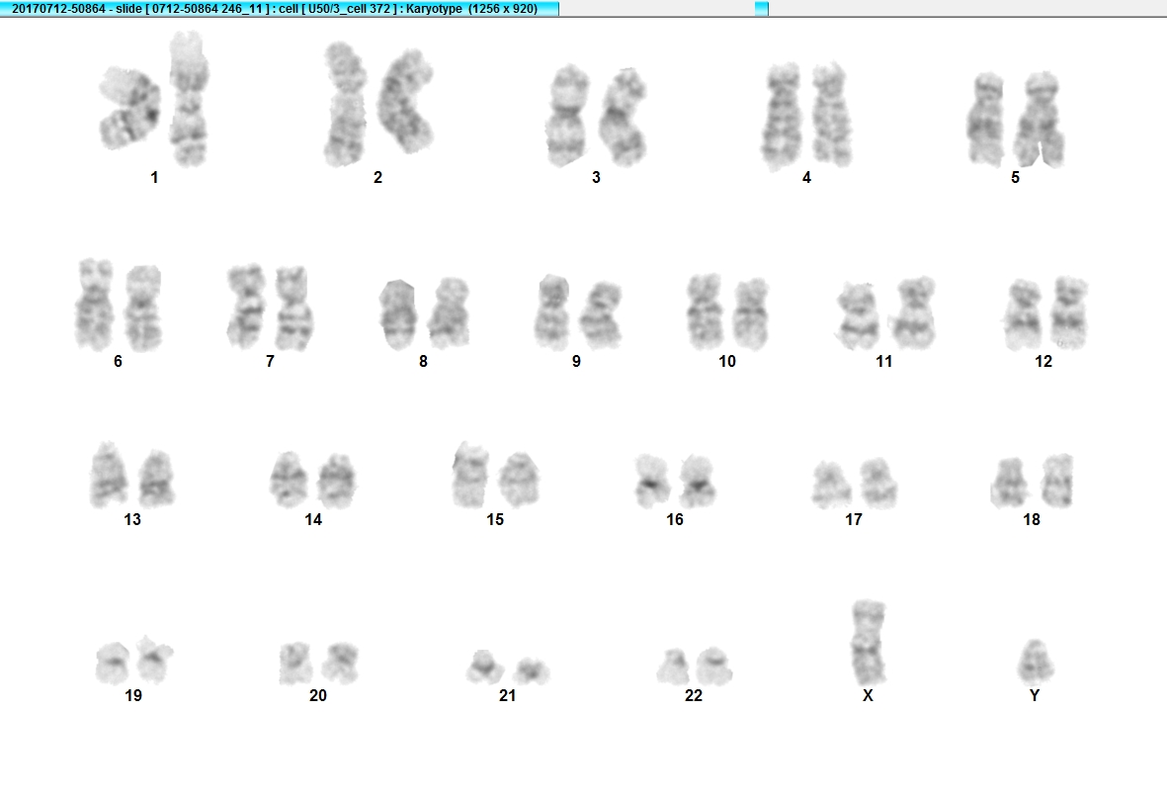Image resolution: width=1167 pixels, height=800 pixels.
Task: Select left chromosome of pair 4
Action: (782, 117)
